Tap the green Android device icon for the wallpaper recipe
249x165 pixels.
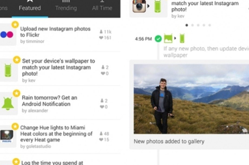click(8, 70)
